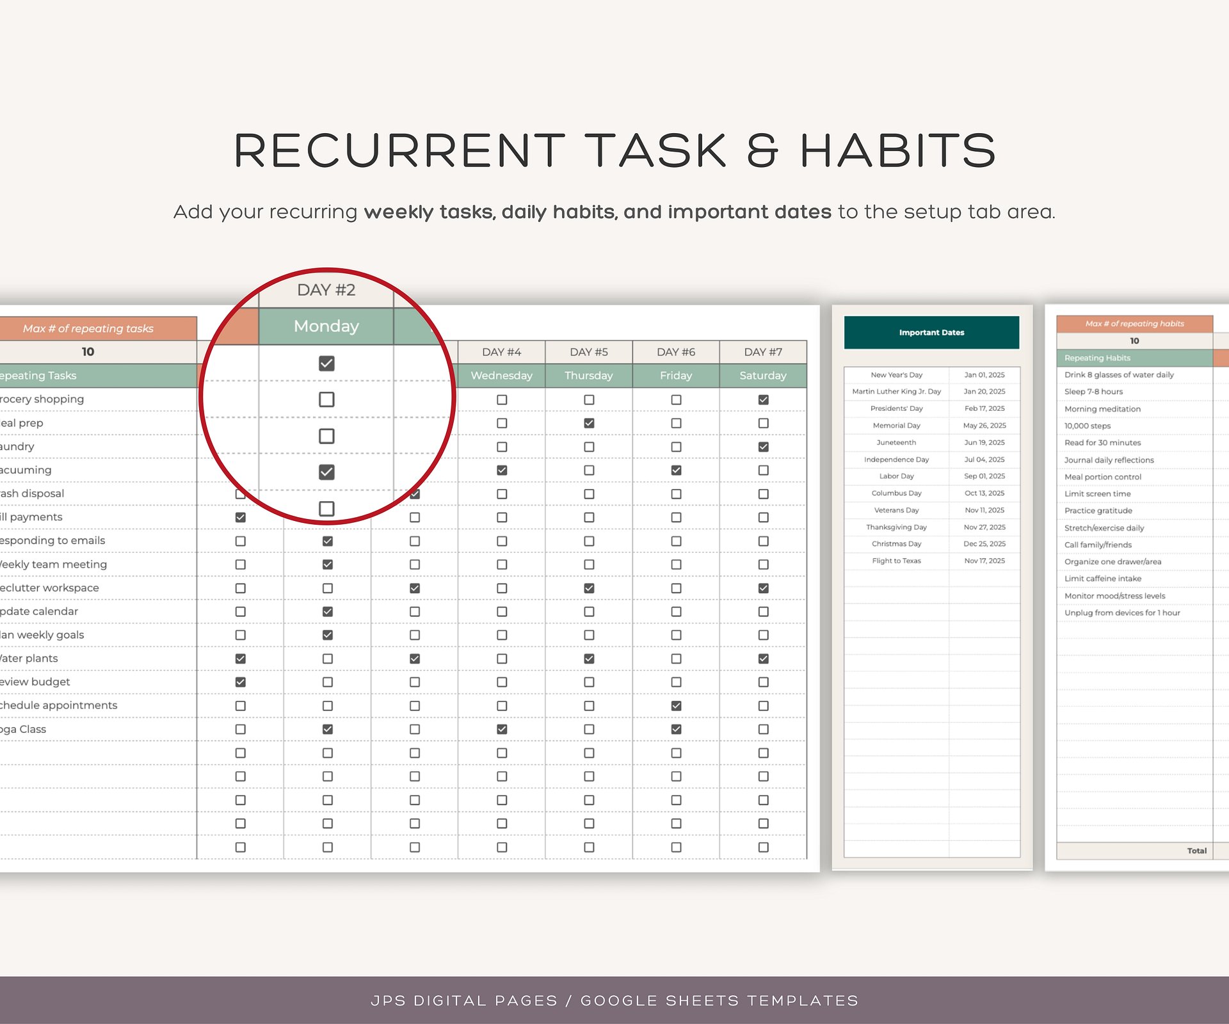Select 'Read for 30 minutes' habit
This screenshot has width=1229, height=1024.
[x=1134, y=443]
